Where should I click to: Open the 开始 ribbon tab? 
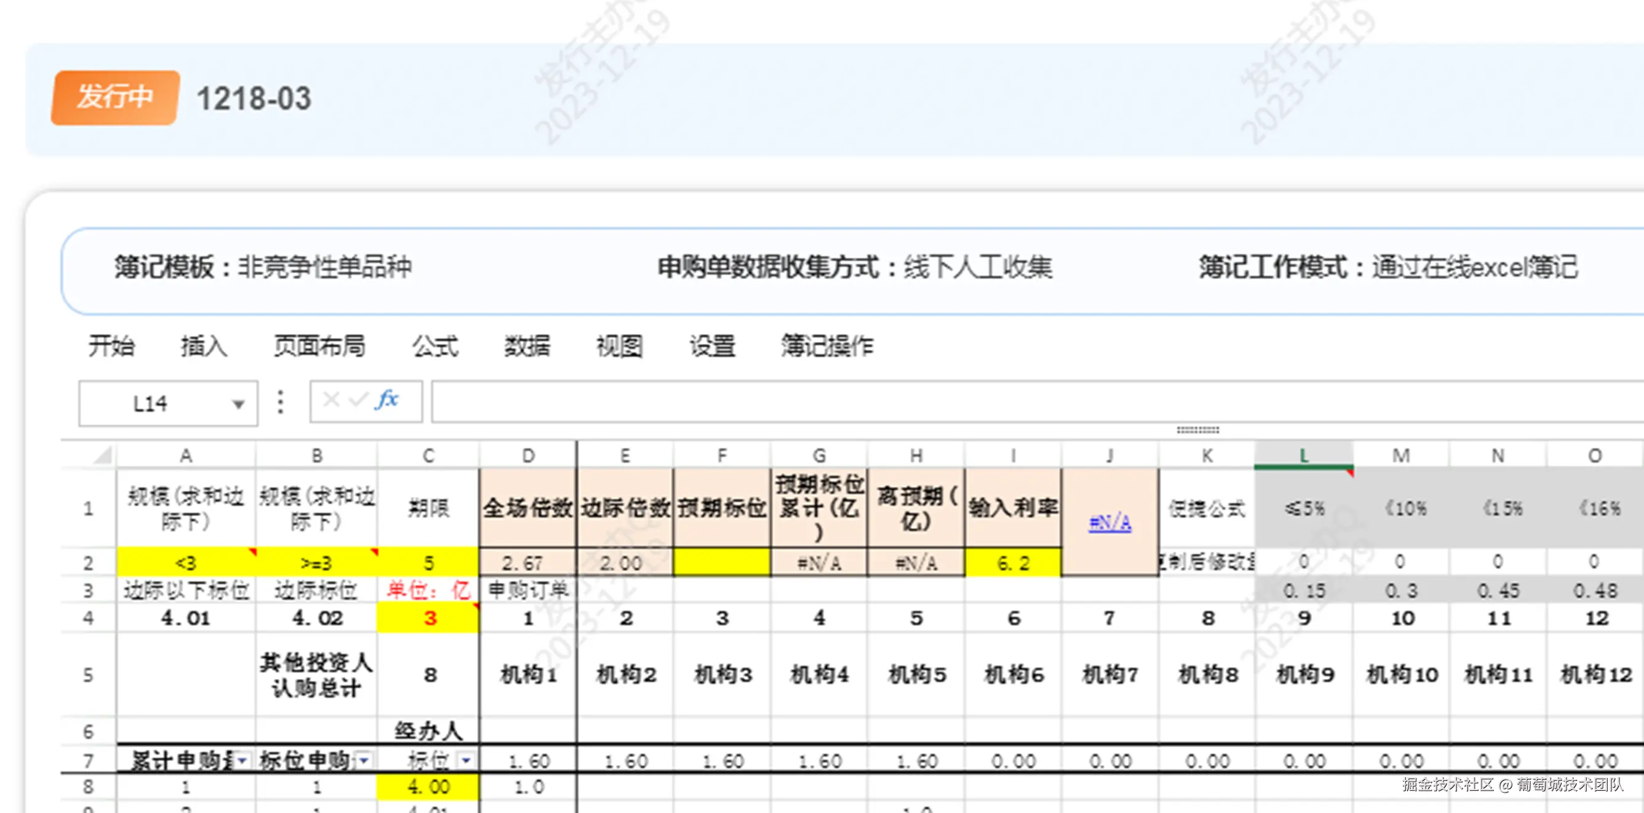click(x=111, y=346)
